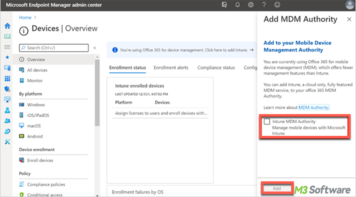Click the Enrollment failures by OS heading

(137, 192)
